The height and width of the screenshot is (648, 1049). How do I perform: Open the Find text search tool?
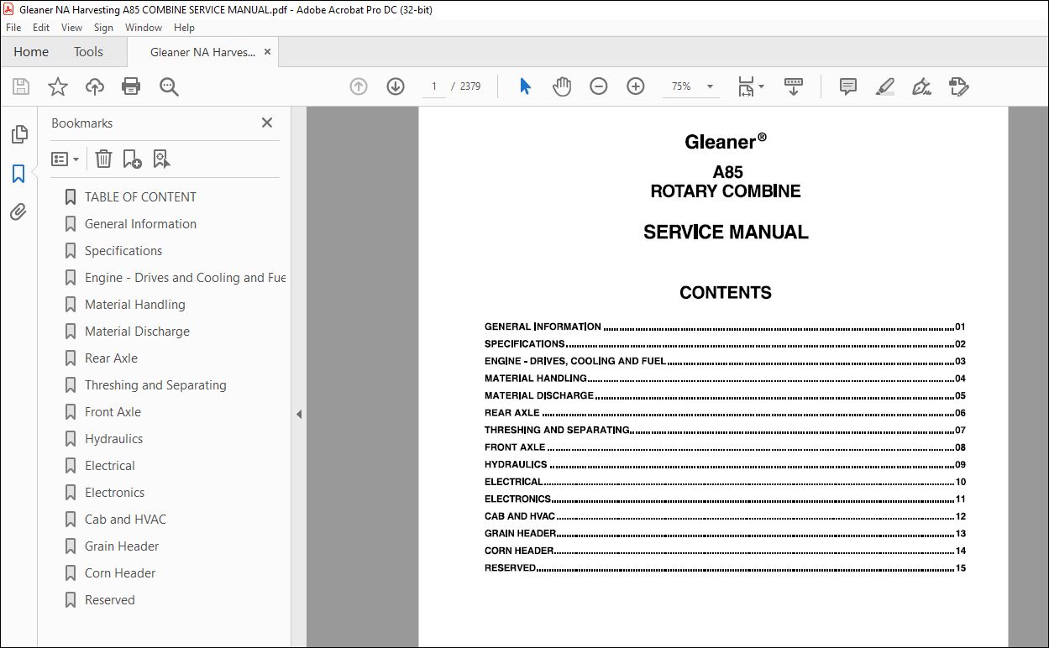tap(169, 86)
